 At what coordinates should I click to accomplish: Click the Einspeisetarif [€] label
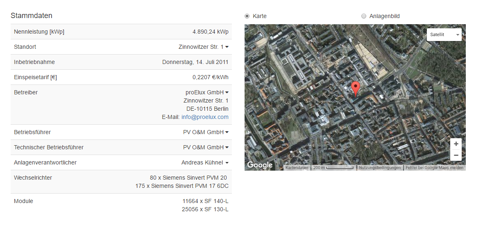click(x=35, y=77)
